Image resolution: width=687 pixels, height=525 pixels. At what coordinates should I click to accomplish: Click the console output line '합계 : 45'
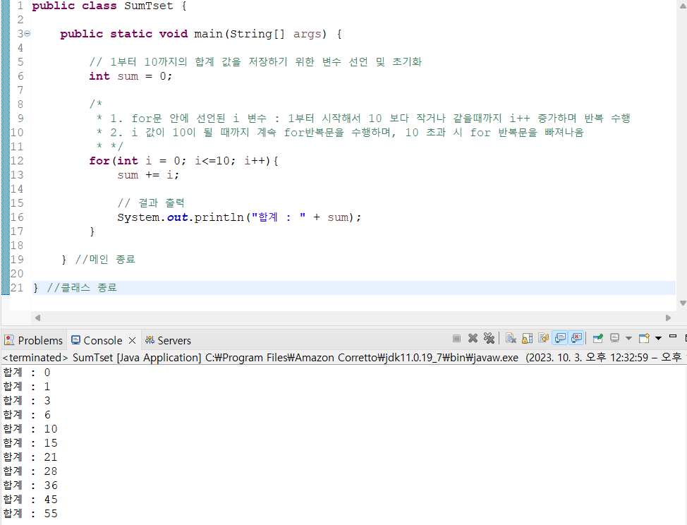pyautogui.click(x=30, y=500)
